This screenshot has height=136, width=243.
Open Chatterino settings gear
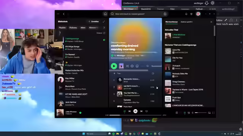tap(213, 3)
